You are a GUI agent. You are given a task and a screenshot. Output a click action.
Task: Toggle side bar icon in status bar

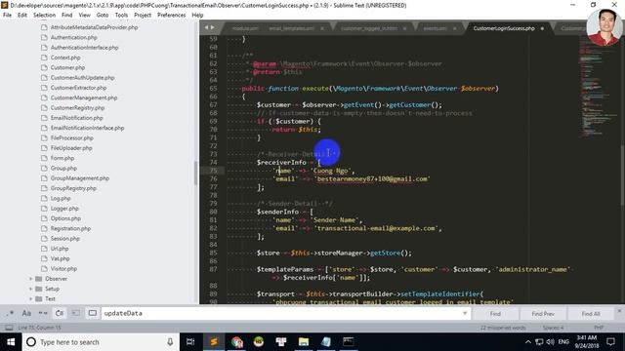pos(9,328)
